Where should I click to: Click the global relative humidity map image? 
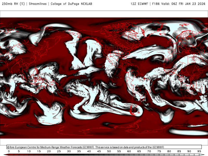click(104, 78)
